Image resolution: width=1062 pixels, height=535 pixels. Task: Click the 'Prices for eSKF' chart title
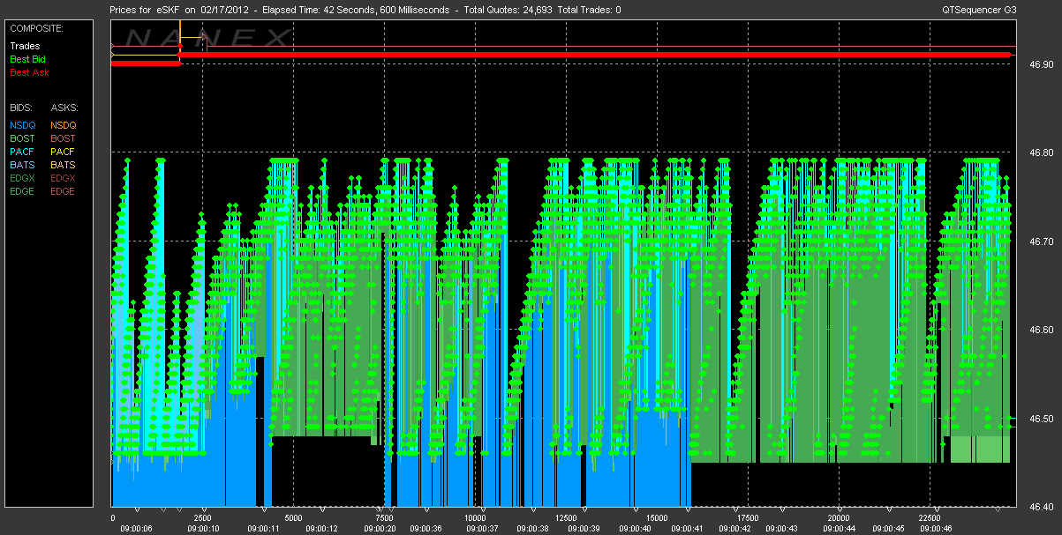coord(144,10)
